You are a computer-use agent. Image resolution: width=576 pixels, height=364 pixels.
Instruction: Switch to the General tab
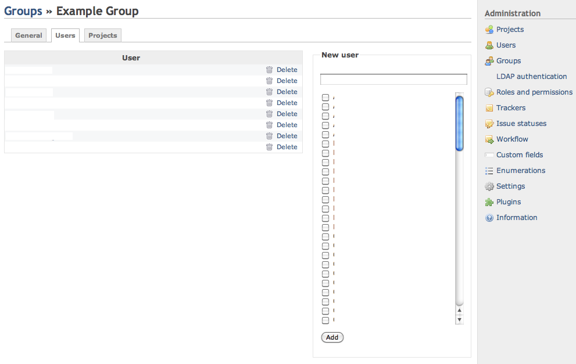click(28, 35)
